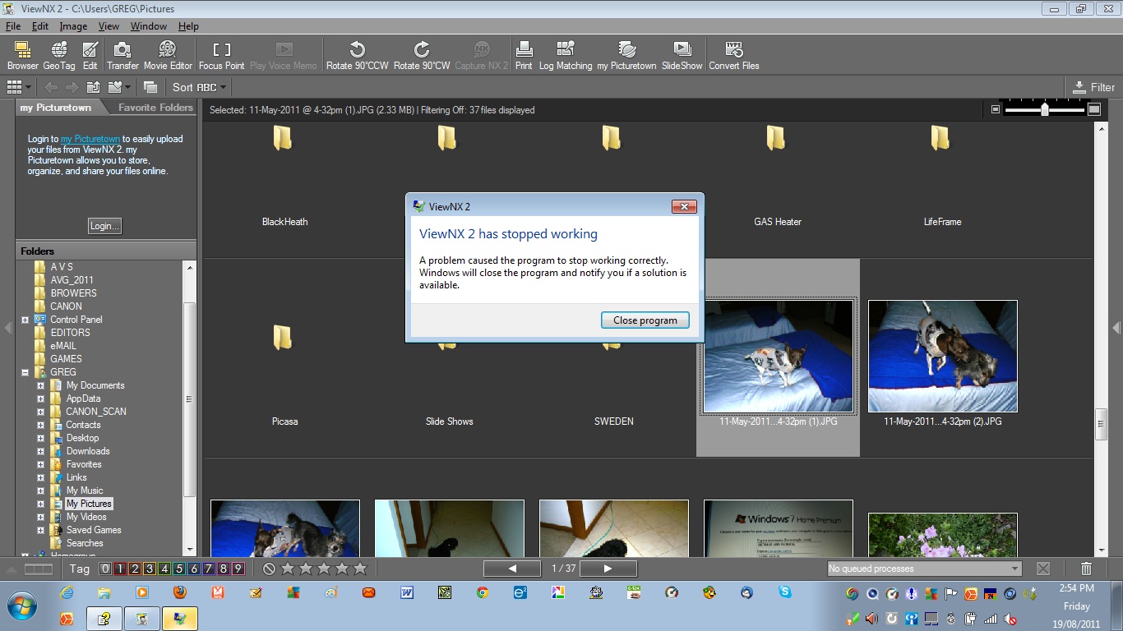Open the my Picturetown toolbar button
1123x631 pixels.
click(626, 55)
